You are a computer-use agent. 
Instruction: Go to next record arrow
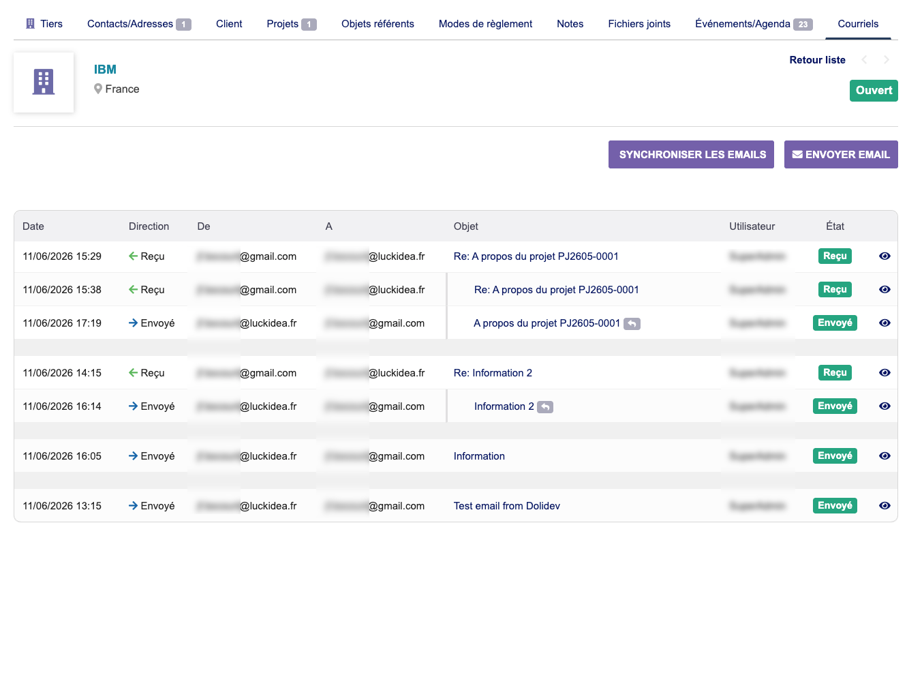[886, 60]
